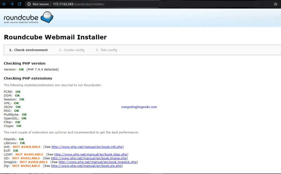
Task: Click the OpenSSL: OK status line
Action: pos(15,118)
